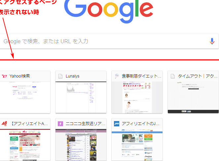Click the Yahoo!検索 page thumbnail preview
The image size is (219, 161).
(25, 97)
